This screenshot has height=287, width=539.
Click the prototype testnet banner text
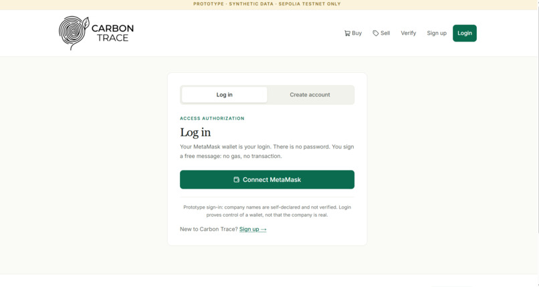pos(267,4)
